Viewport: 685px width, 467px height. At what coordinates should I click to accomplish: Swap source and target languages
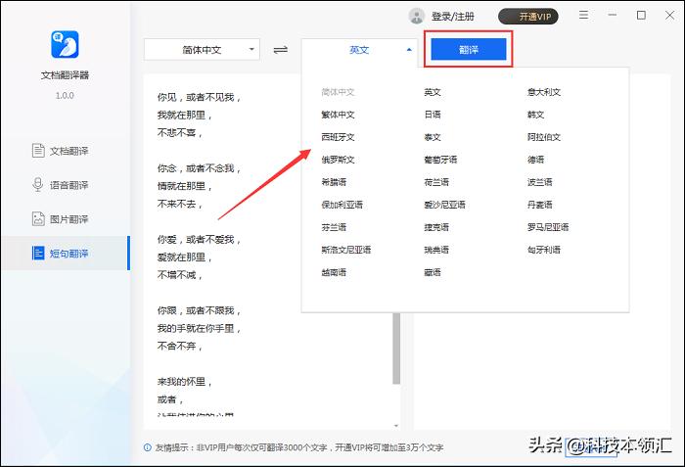click(x=281, y=50)
